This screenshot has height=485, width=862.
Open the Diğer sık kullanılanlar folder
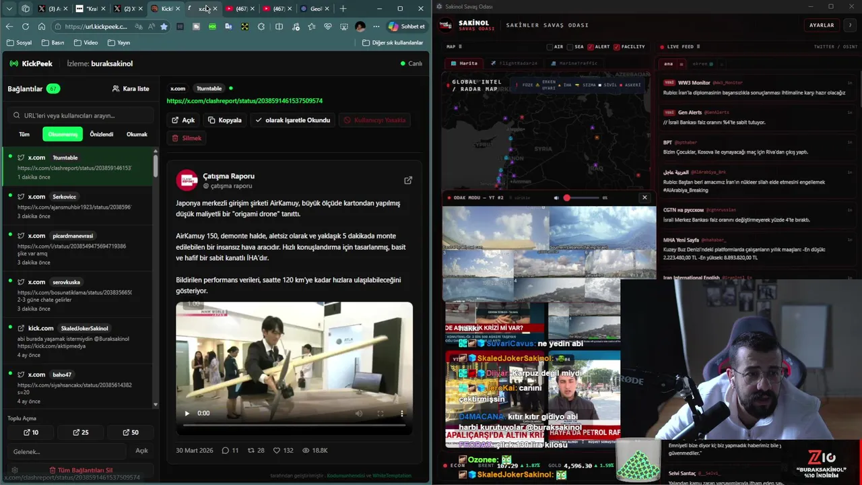pos(393,42)
